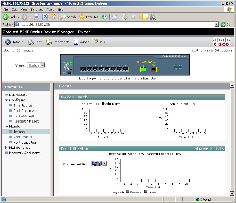
Task: Open Restart / Reset in Contents
Action: pyautogui.click(x=26, y=121)
